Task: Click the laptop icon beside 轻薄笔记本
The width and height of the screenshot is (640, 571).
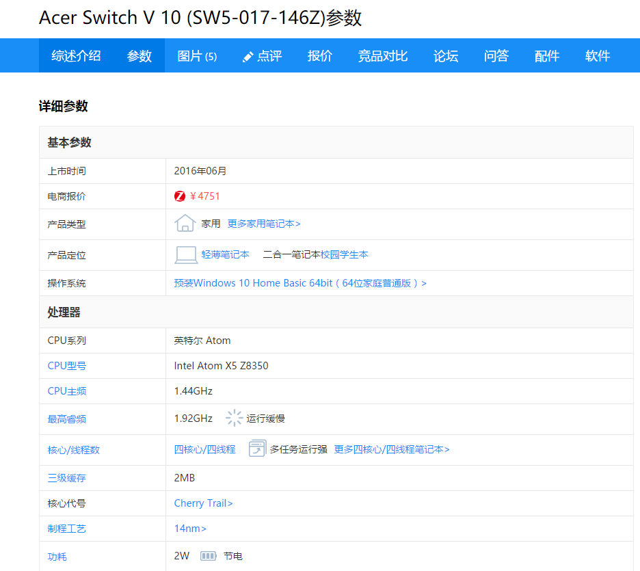Action: pos(186,254)
